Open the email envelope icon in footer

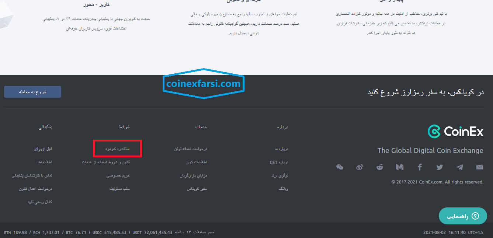point(479,167)
